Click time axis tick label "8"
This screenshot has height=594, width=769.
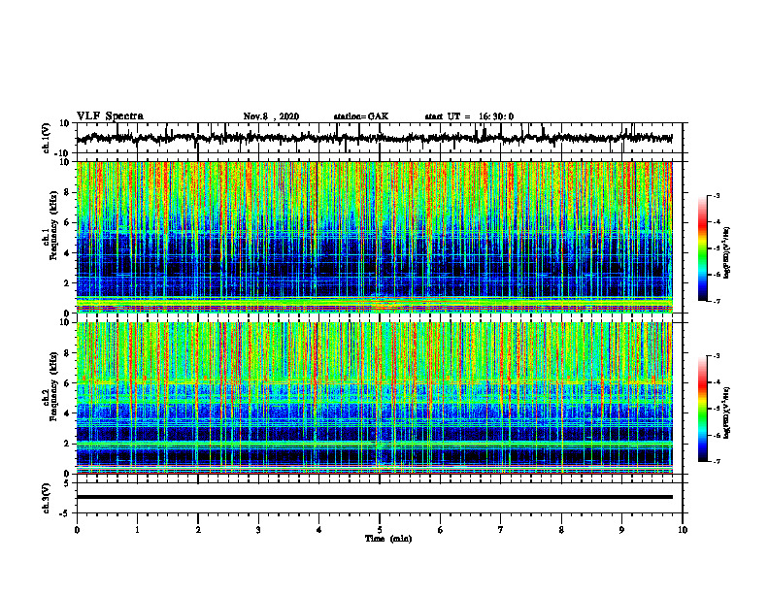(x=561, y=530)
